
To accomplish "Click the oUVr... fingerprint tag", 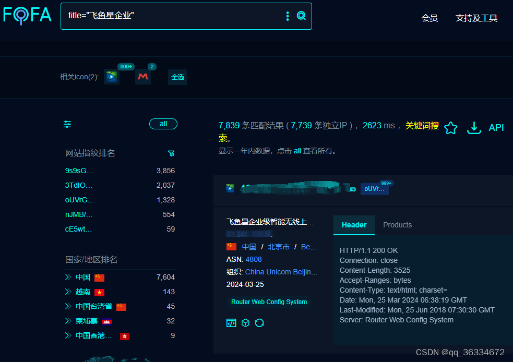I will coord(375,189).
